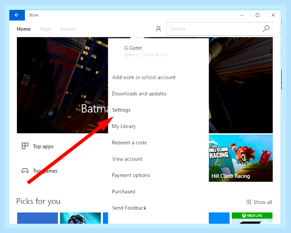Click the goter32@outlook.com email text
Screen dimensions: 291x233
(146, 55)
